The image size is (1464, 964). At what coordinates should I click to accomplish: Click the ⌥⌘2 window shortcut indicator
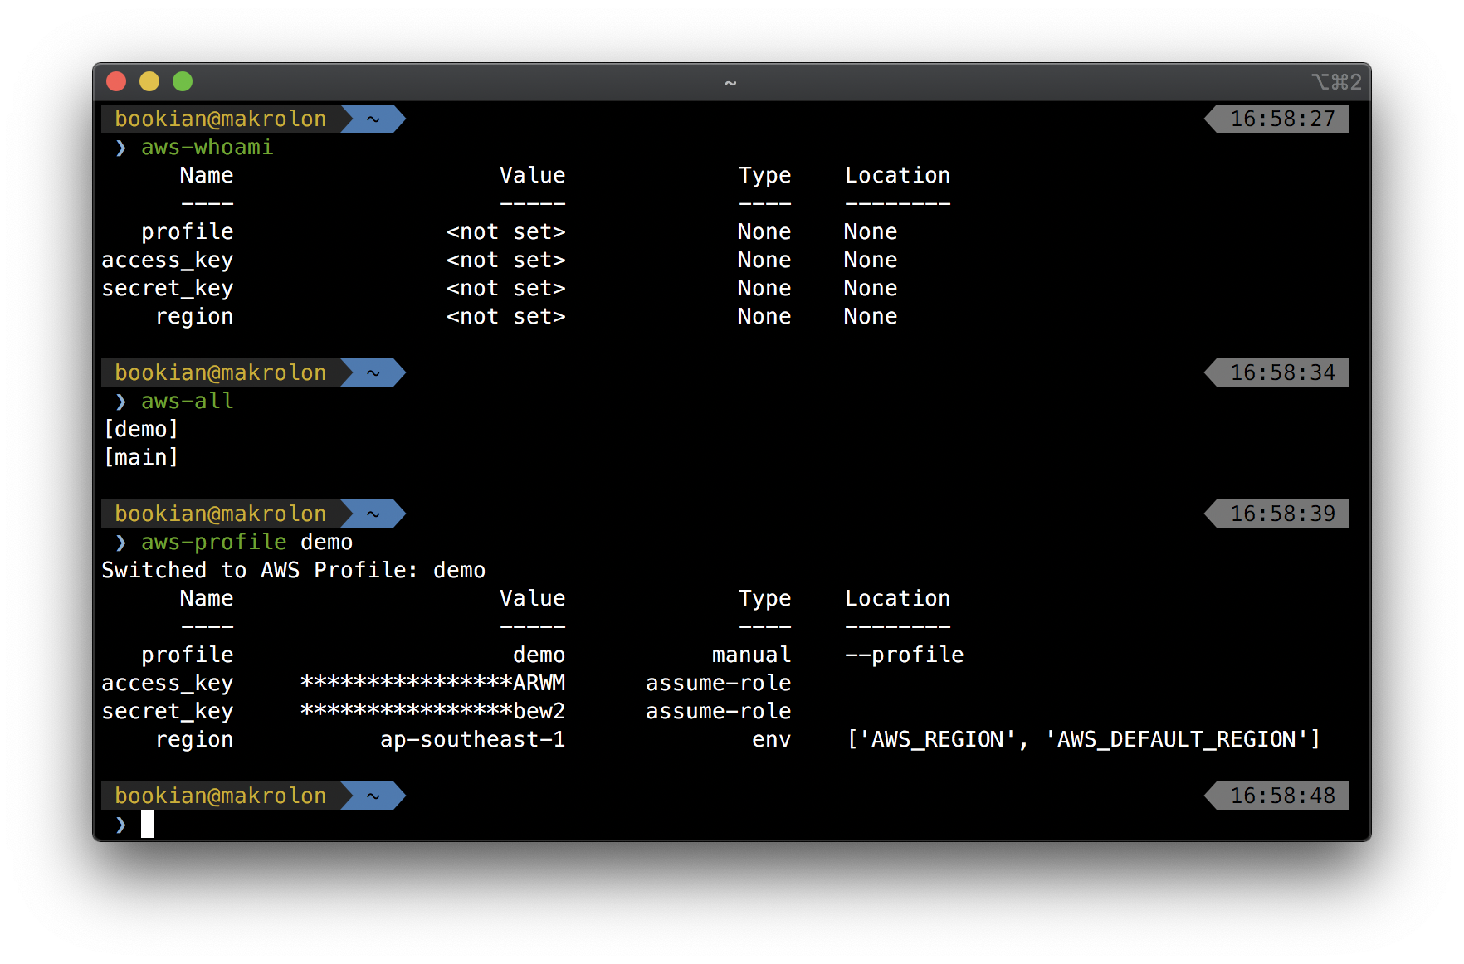[x=1336, y=81]
